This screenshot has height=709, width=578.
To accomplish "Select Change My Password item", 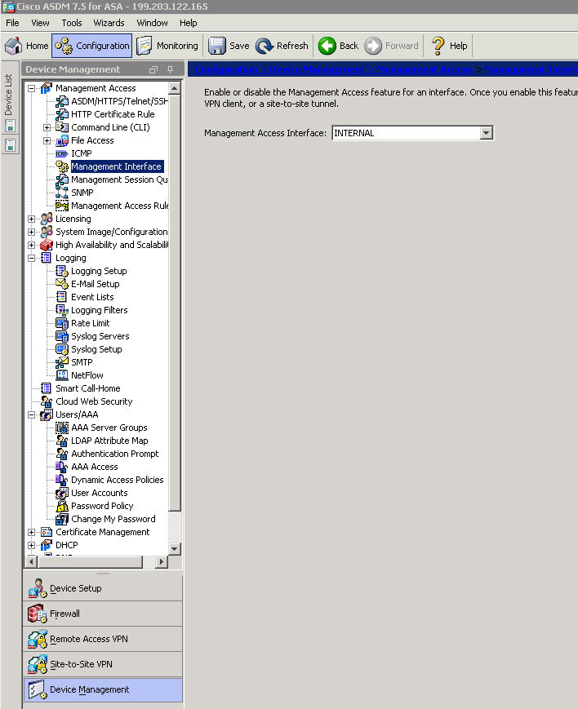I will [x=113, y=519].
